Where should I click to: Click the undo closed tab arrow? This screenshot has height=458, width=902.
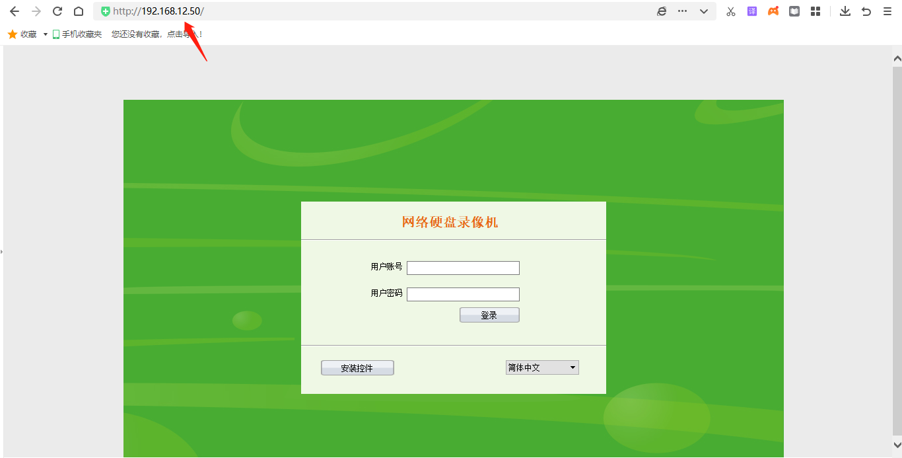[866, 11]
